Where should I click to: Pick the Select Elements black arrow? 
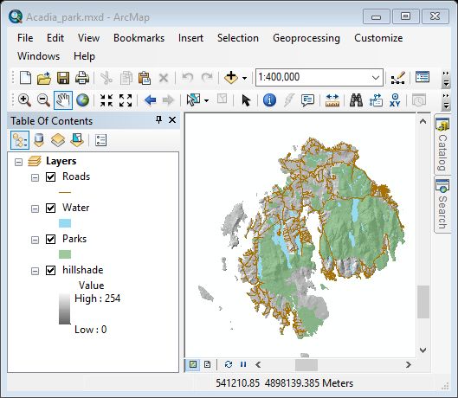(246, 100)
